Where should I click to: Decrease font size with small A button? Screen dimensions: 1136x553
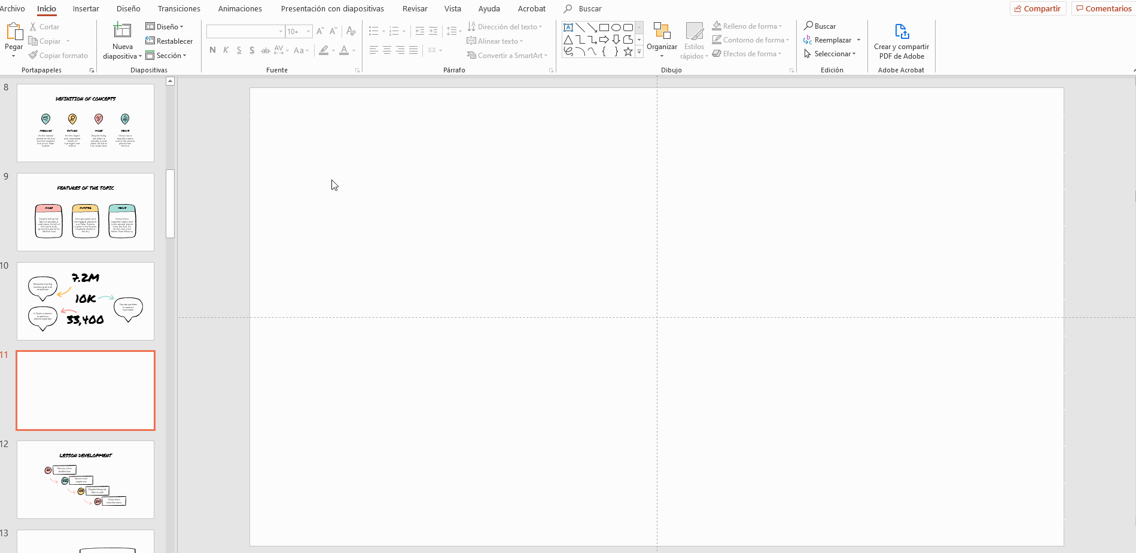point(333,31)
